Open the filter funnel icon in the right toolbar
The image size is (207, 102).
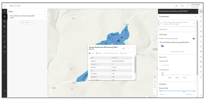tap(201, 21)
